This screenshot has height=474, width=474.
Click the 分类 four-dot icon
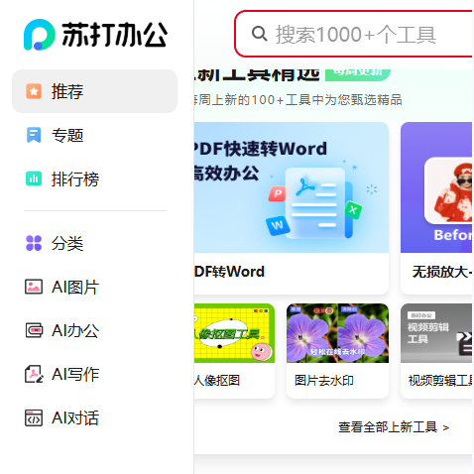click(x=34, y=243)
